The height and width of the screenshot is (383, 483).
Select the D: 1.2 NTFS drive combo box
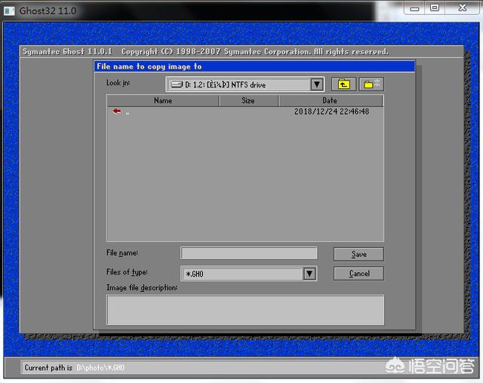[245, 84]
